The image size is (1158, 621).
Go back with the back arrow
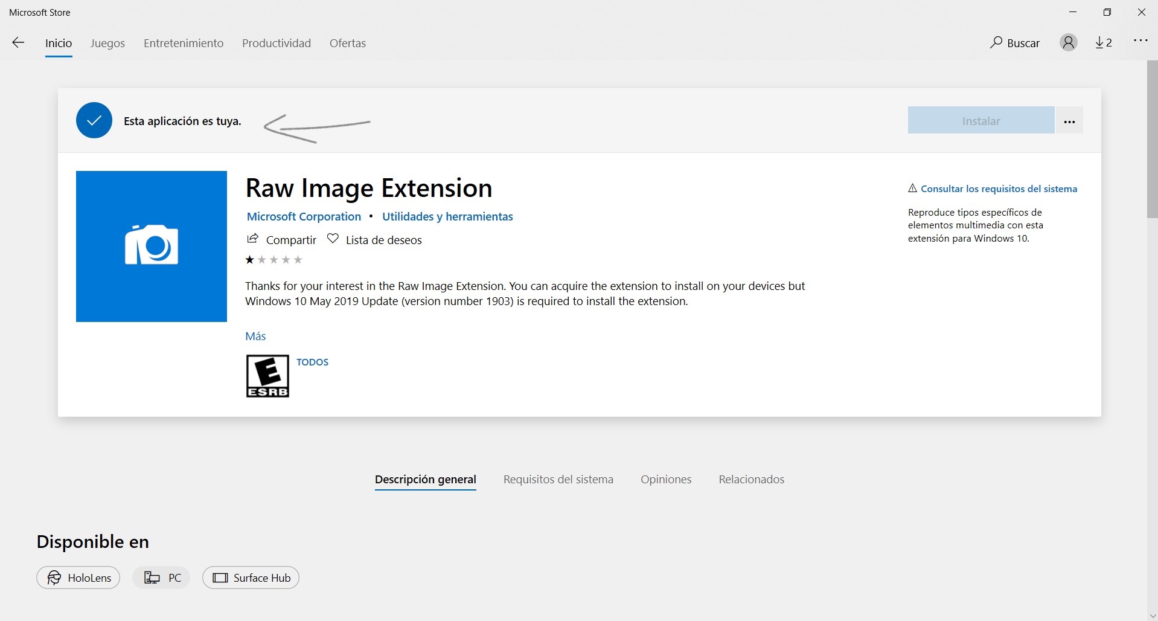(x=18, y=43)
